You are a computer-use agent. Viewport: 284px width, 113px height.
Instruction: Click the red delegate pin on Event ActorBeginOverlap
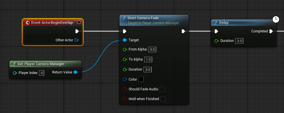(79, 22)
